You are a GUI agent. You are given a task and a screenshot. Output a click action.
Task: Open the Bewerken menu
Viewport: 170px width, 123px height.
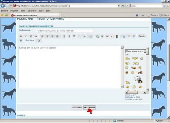14,11
